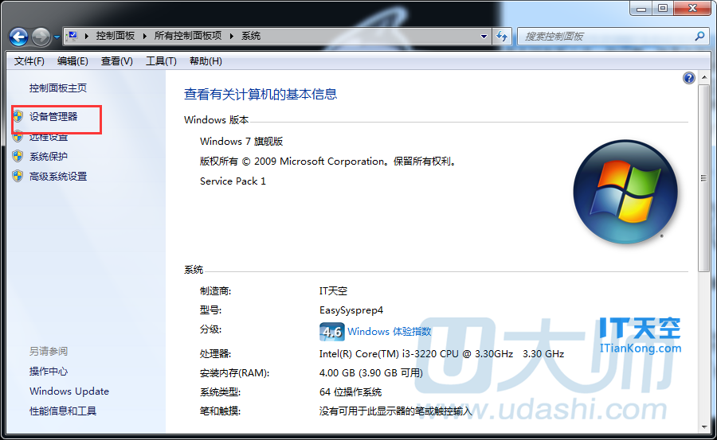Click the 所有控制面板项 breadcrumb
The image size is (717, 440).
(x=188, y=36)
